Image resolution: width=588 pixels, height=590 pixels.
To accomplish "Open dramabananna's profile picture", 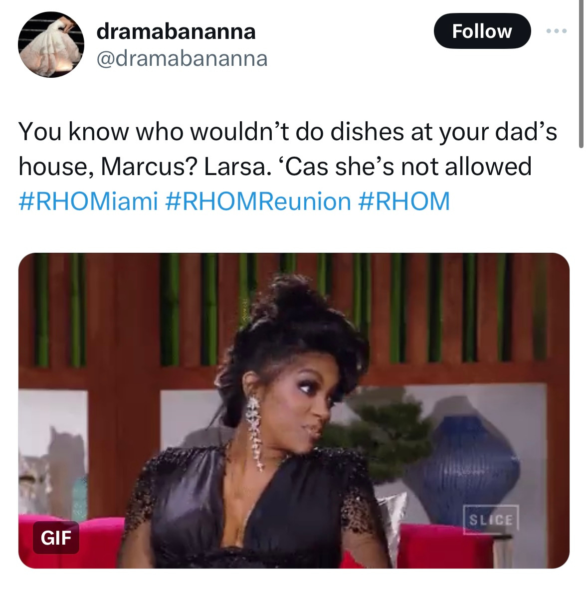I will (x=51, y=45).
